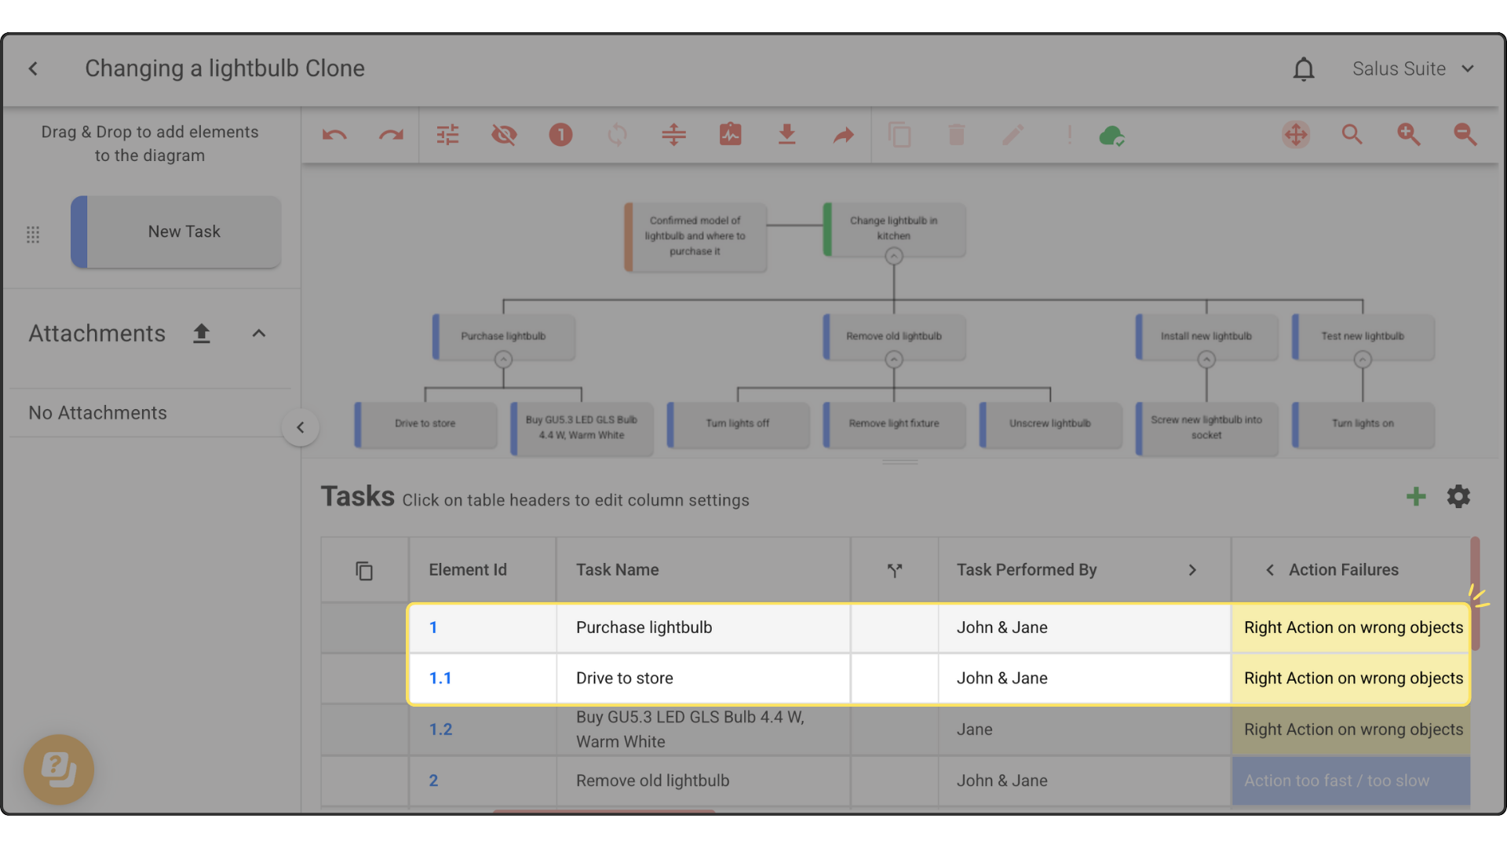The width and height of the screenshot is (1507, 848).
Task: Click the share arrow icon
Action: pos(843,135)
